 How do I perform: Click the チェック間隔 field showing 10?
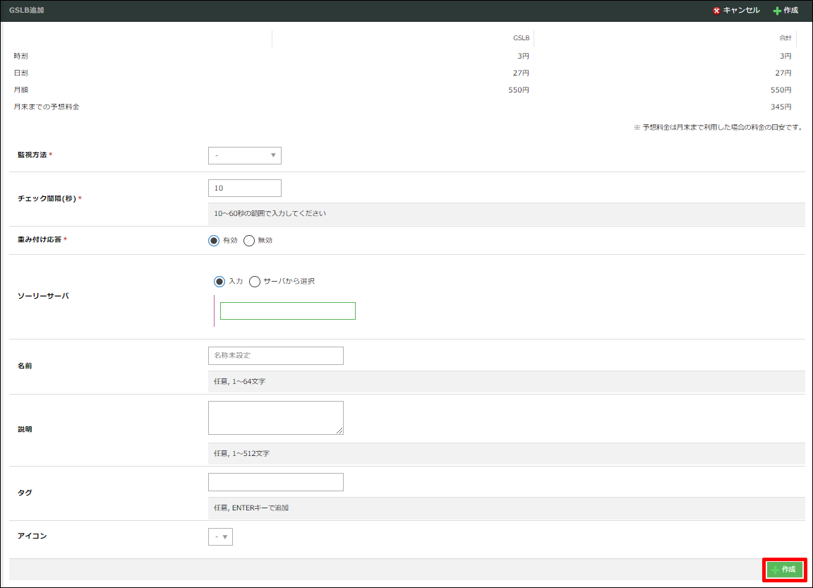[x=245, y=188]
